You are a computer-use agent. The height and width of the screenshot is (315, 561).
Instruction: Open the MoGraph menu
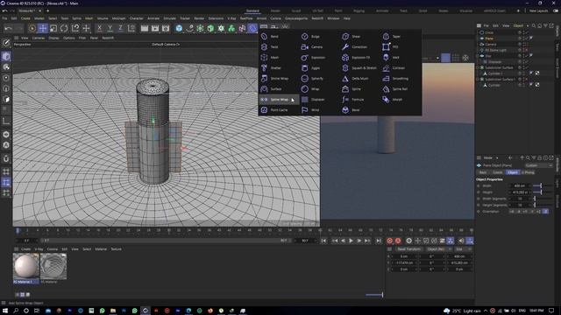pos(119,18)
